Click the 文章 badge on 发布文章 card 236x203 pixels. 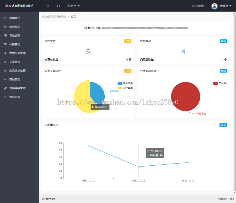point(128,41)
